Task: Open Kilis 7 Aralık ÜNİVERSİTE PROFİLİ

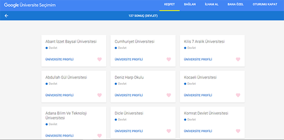Action: 198,59
